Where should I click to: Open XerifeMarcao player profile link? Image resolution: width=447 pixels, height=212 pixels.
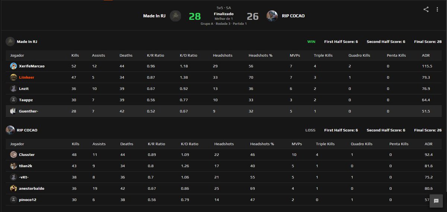coord(32,66)
